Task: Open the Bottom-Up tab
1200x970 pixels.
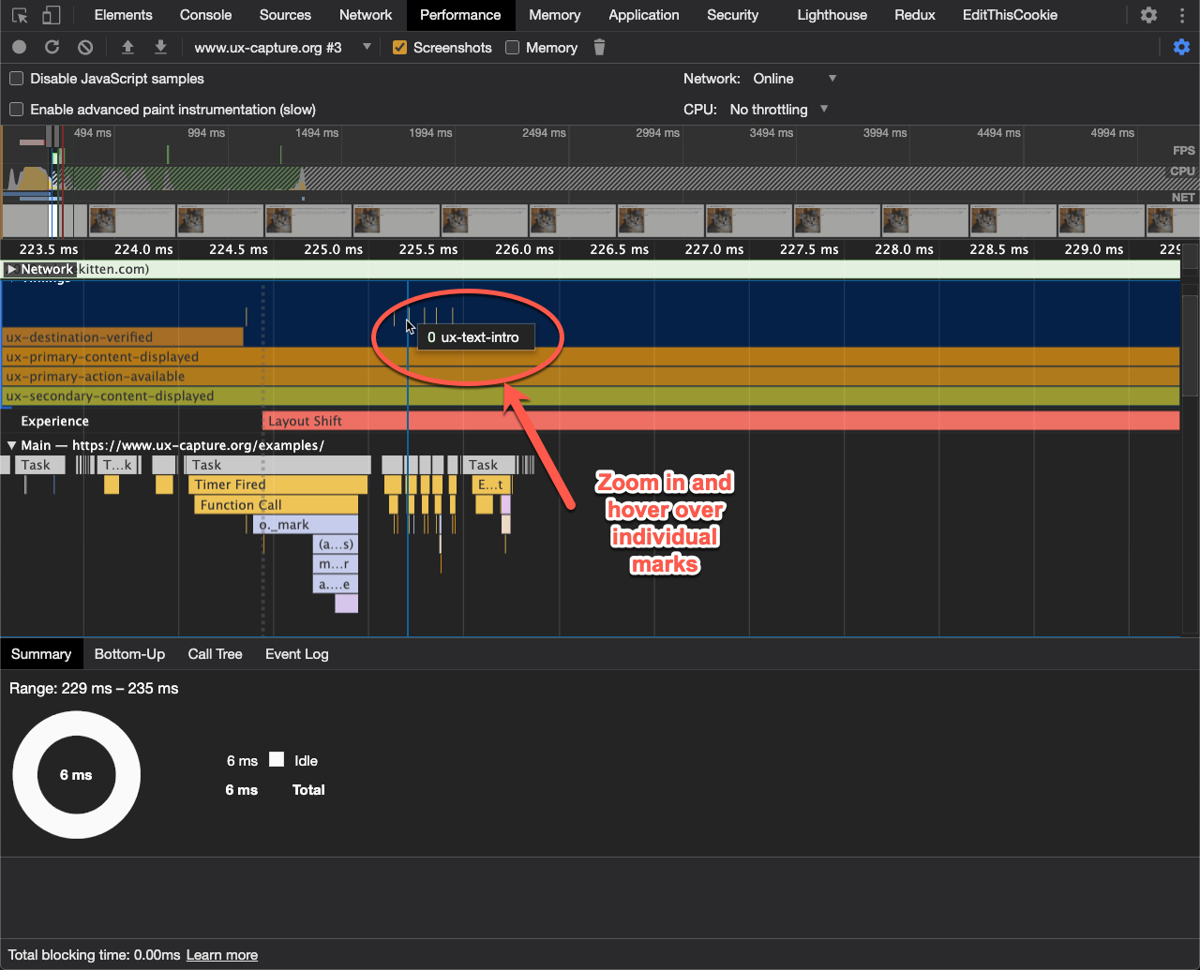Action: [x=129, y=654]
